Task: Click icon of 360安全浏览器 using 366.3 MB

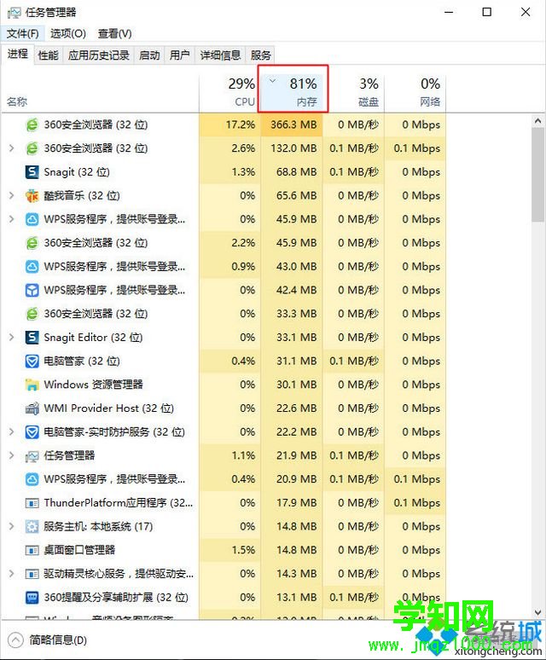Action: (32, 124)
